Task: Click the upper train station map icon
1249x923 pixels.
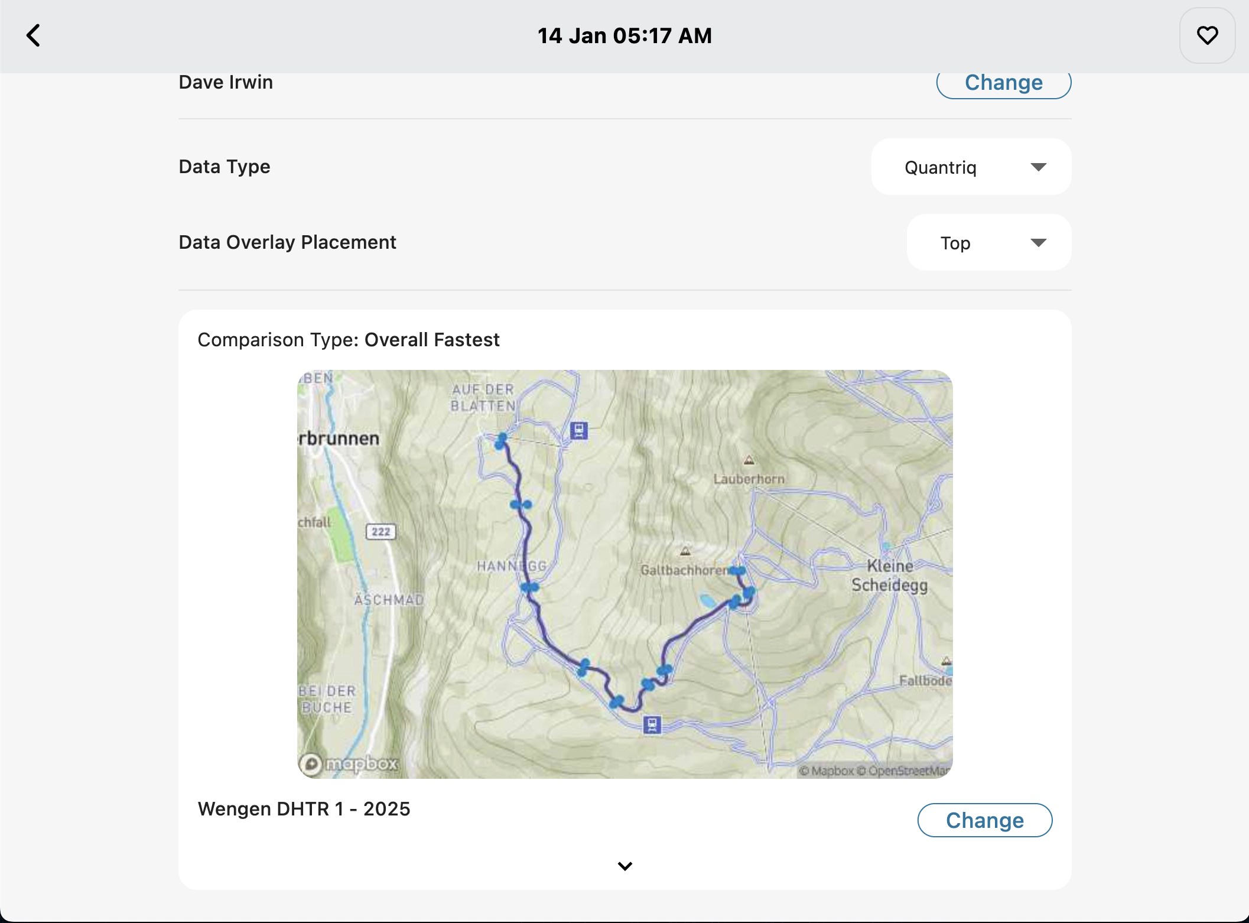Action: [x=579, y=430]
